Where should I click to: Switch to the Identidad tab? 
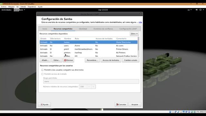(83, 29)
